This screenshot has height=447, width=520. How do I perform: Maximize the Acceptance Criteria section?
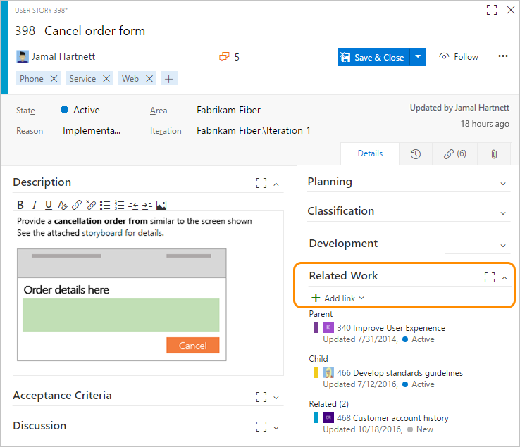(261, 397)
